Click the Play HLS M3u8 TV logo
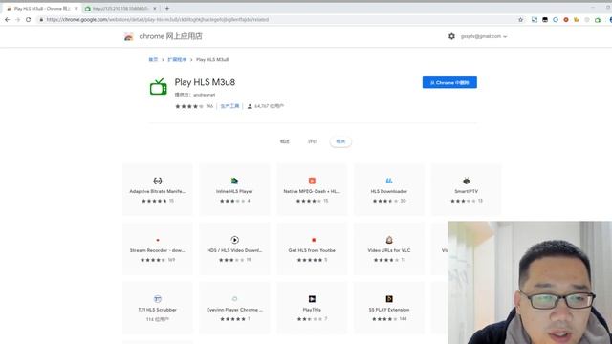Screen dimensions: 612x344 click(158, 87)
